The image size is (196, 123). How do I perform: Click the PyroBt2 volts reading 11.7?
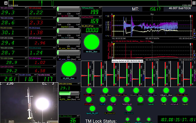click(x=48, y=79)
